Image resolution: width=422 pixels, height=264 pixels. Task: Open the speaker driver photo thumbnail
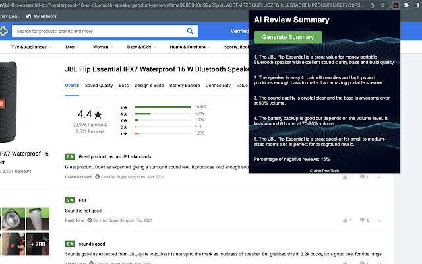point(13,218)
